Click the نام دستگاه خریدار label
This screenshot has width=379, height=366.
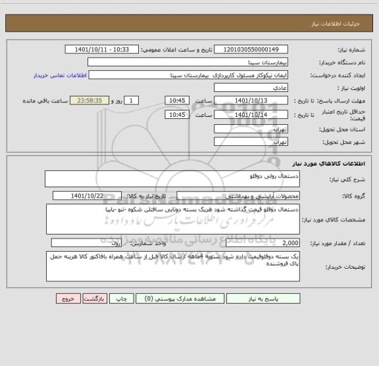click(x=342, y=62)
